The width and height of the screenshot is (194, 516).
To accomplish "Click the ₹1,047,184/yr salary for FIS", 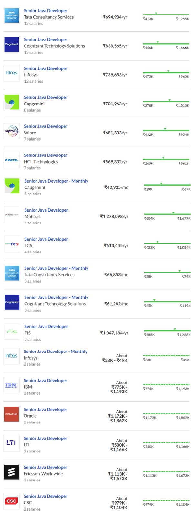I will click(x=114, y=333).
